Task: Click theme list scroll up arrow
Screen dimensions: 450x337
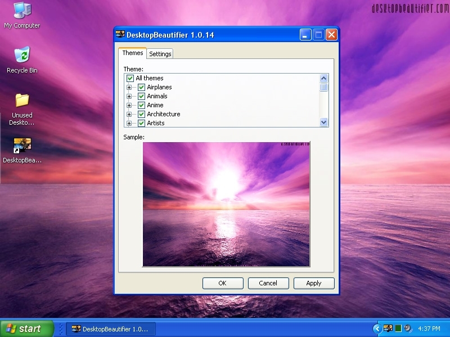Action: [323, 78]
